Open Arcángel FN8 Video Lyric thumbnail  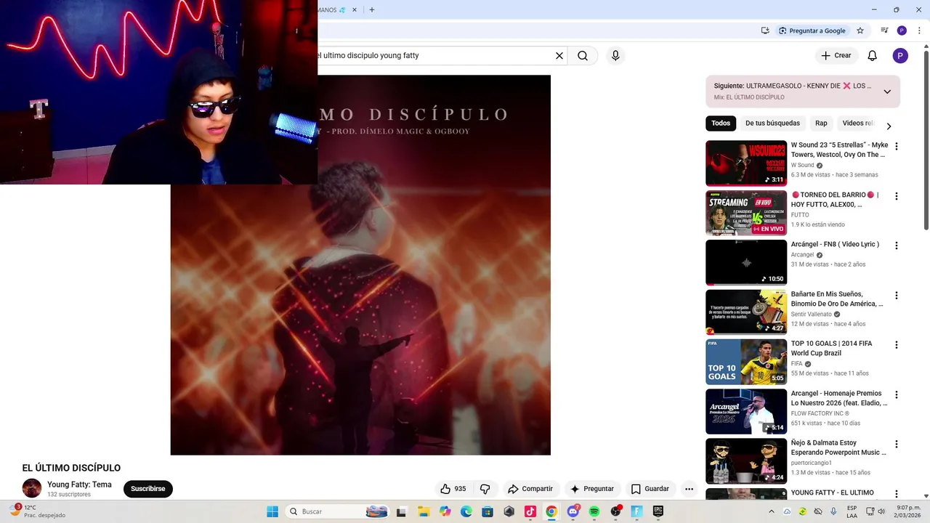point(746,263)
